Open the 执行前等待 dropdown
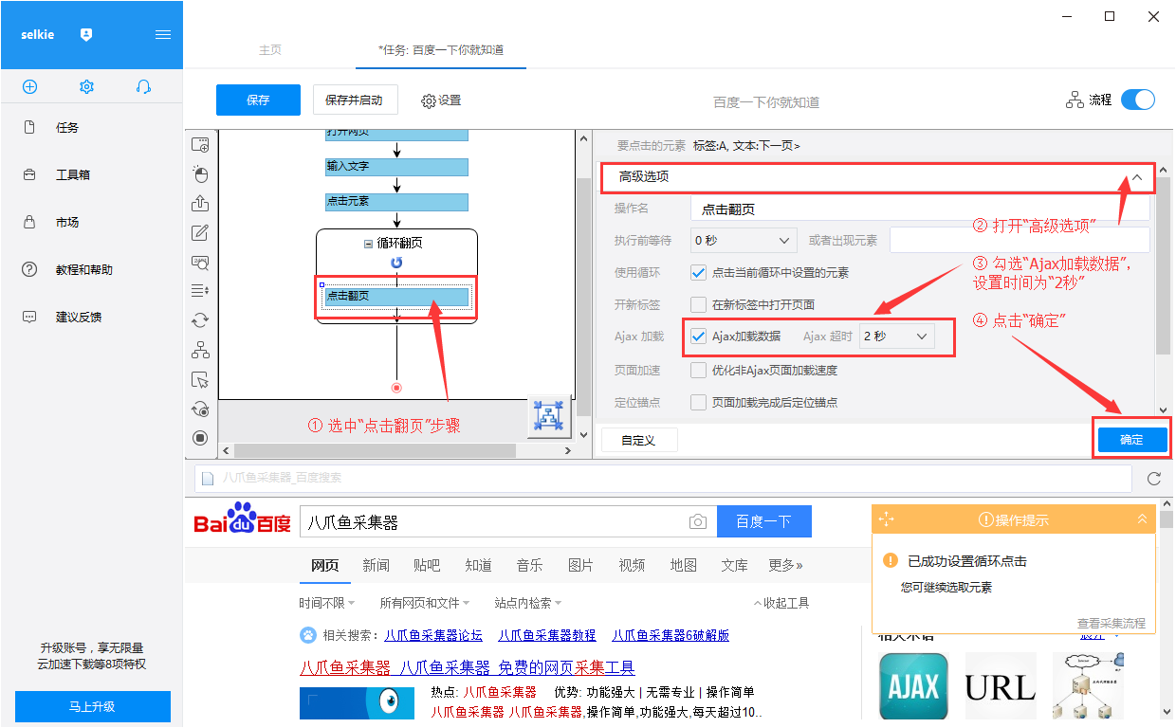1176x728 pixels. (744, 241)
